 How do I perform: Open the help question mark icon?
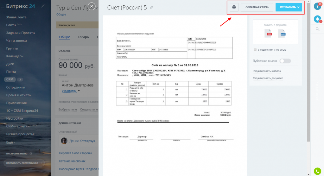(x=317, y=6)
